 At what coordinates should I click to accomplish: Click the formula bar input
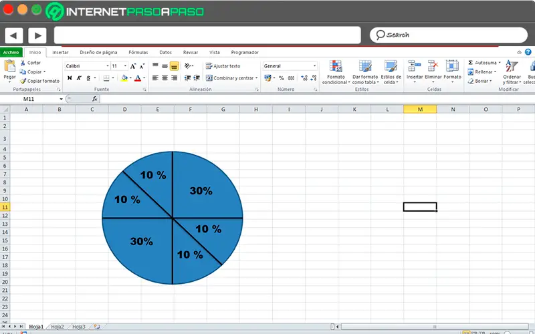click(317, 99)
